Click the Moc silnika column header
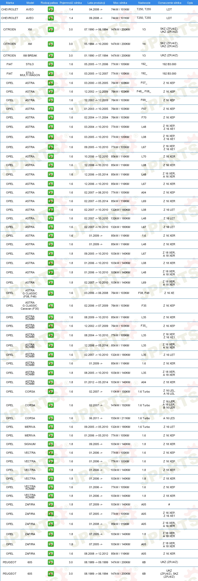 tap(120, 3)
